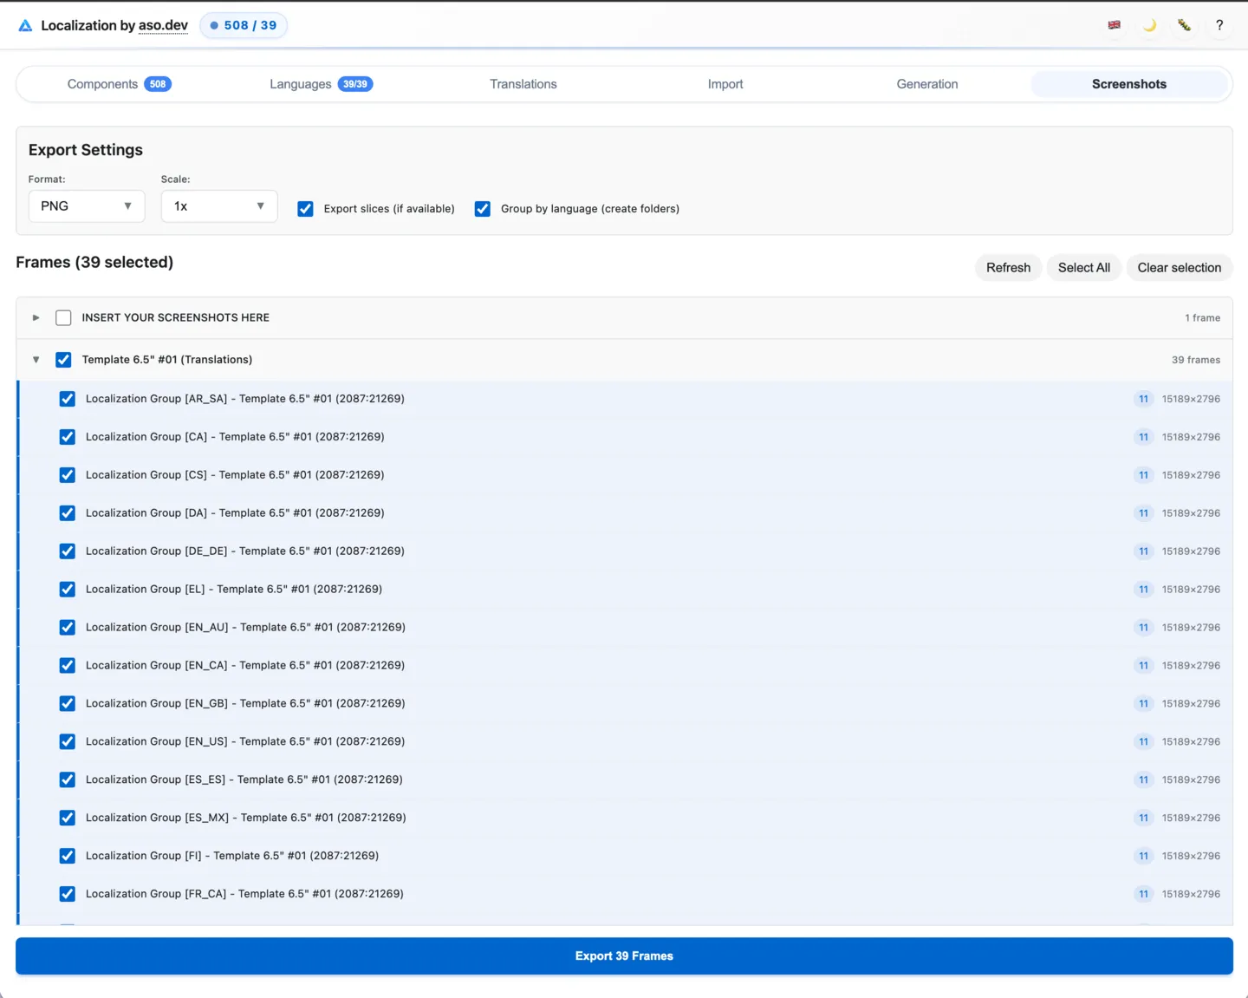Open help via the question mark icon
Image resolution: width=1248 pixels, height=998 pixels.
pos(1219,25)
